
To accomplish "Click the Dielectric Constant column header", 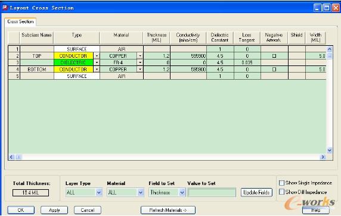I will click(x=219, y=37).
